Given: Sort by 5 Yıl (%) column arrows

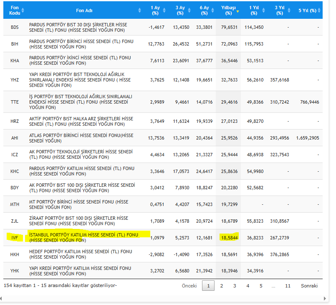Looking at the screenshot, I should click(x=319, y=10).
